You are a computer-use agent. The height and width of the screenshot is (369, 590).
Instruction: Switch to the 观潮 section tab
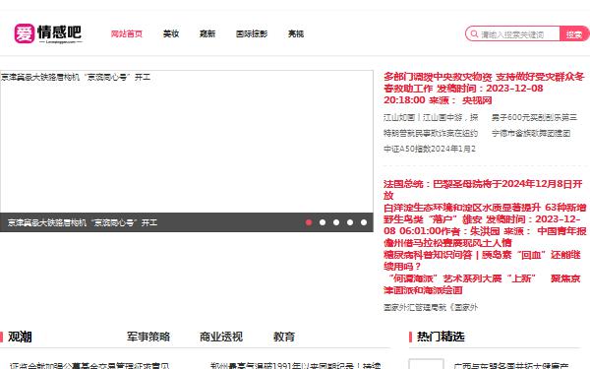coord(20,337)
